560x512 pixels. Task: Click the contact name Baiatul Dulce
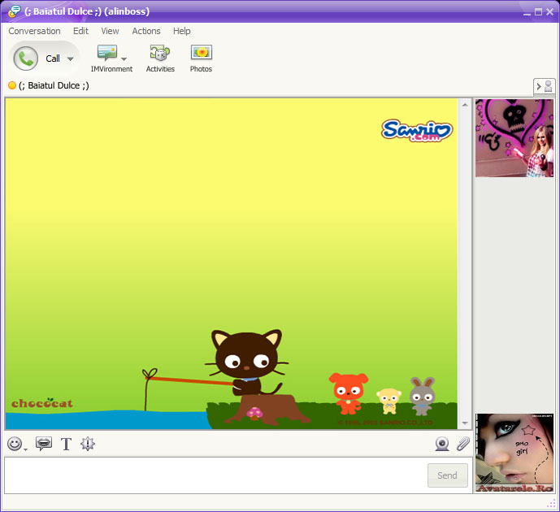(54, 85)
